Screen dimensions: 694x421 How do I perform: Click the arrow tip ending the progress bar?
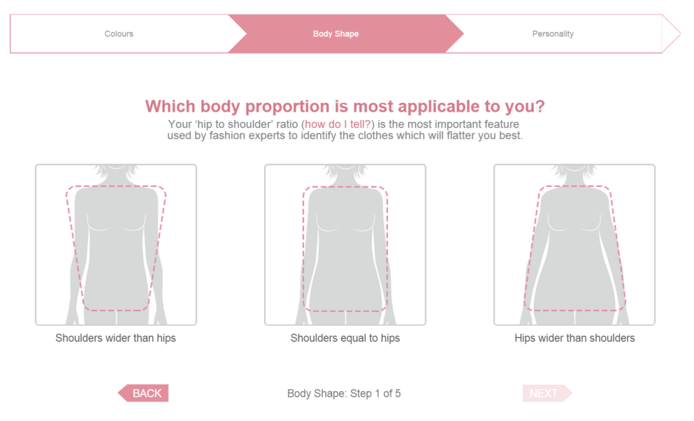tap(671, 34)
